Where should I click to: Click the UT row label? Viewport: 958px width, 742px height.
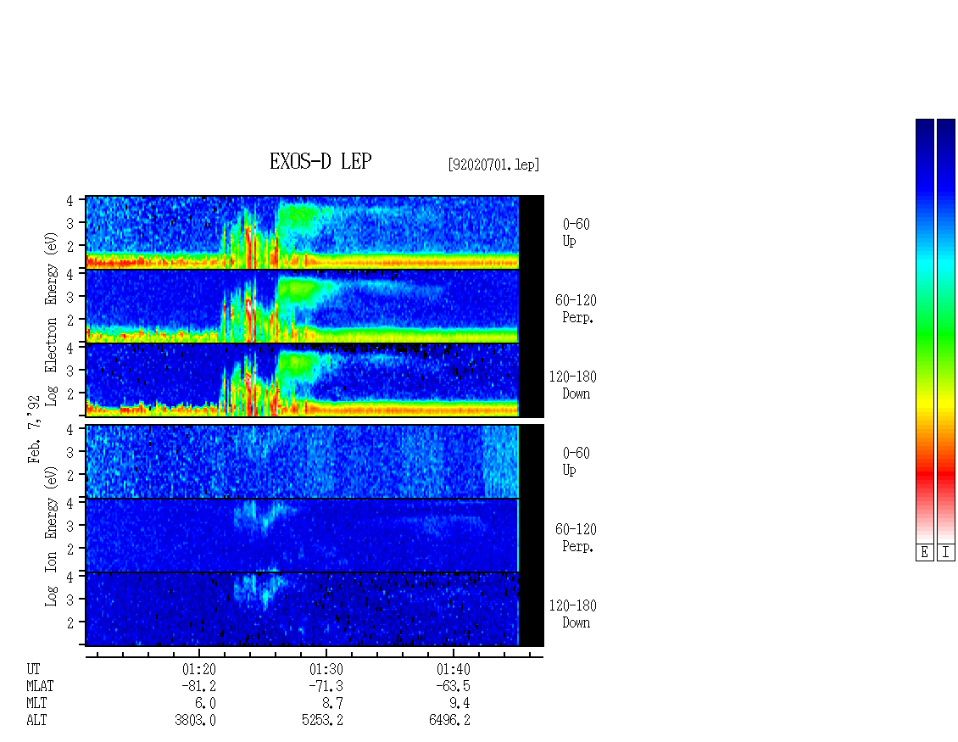tap(33, 669)
